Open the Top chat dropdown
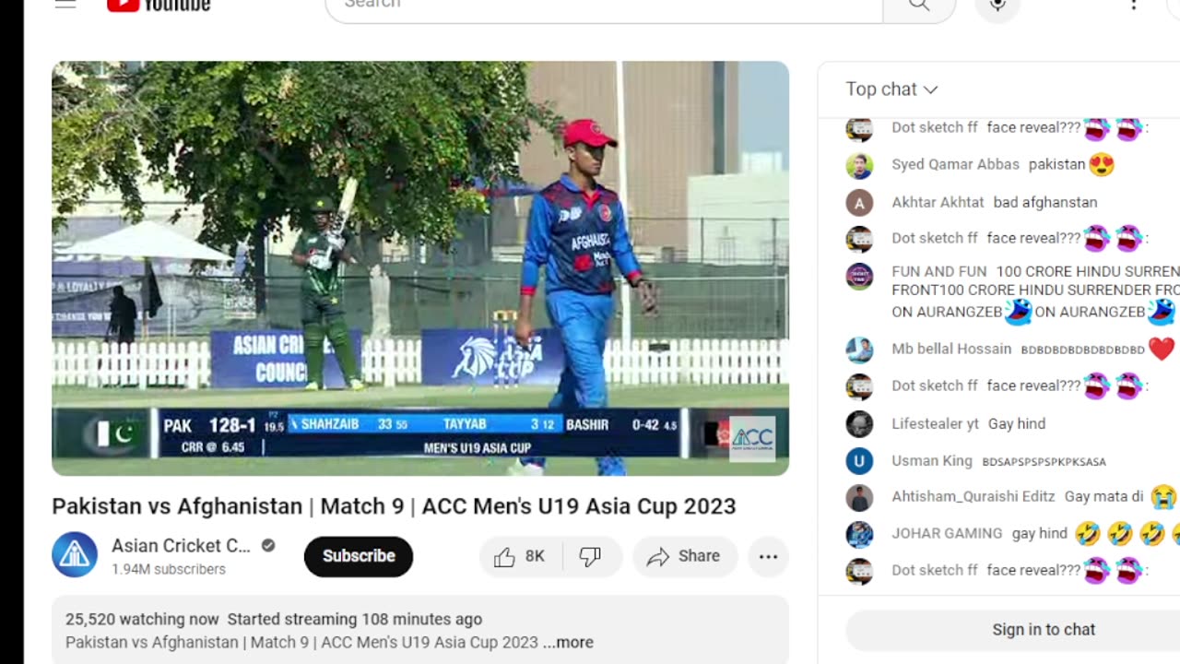1180x664 pixels. point(891,89)
